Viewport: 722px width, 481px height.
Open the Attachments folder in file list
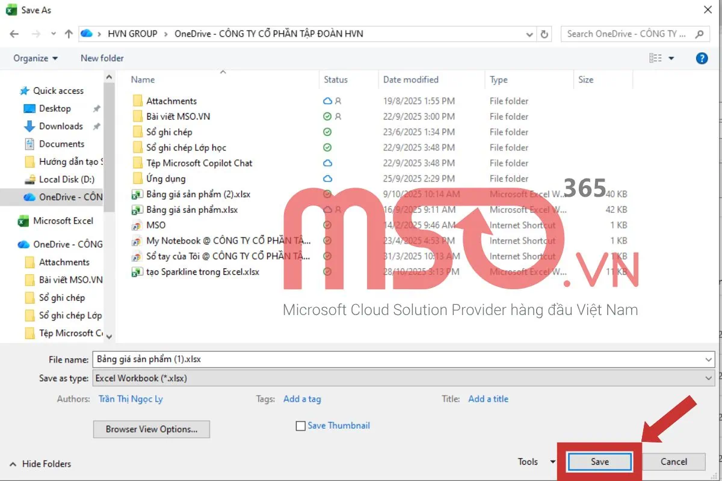[171, 101]
